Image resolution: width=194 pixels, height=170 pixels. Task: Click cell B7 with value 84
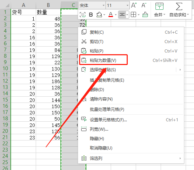(48, 50)
